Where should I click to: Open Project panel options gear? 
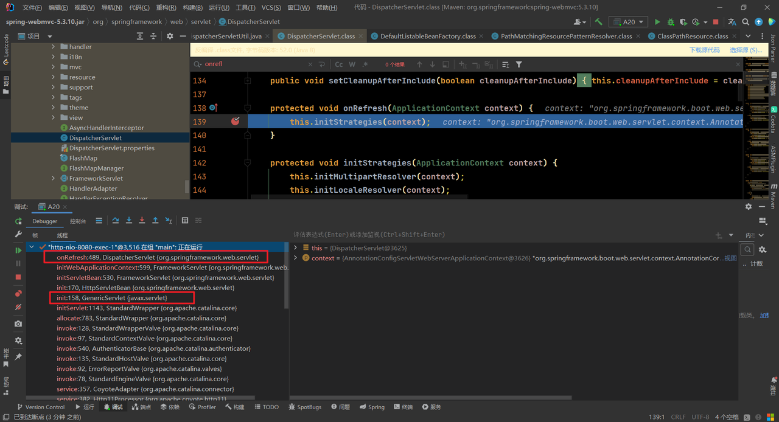click(x=170, y=36)
